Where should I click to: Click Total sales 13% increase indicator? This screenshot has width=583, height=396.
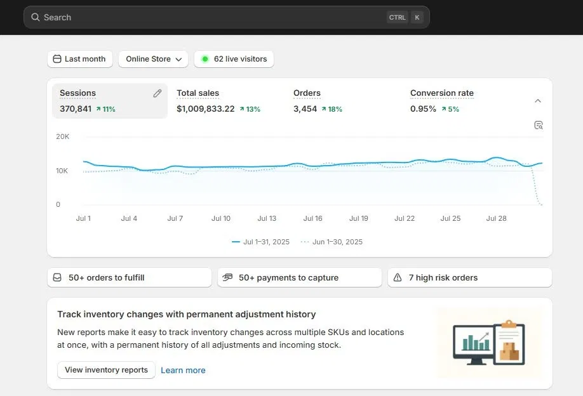point(250,109)
